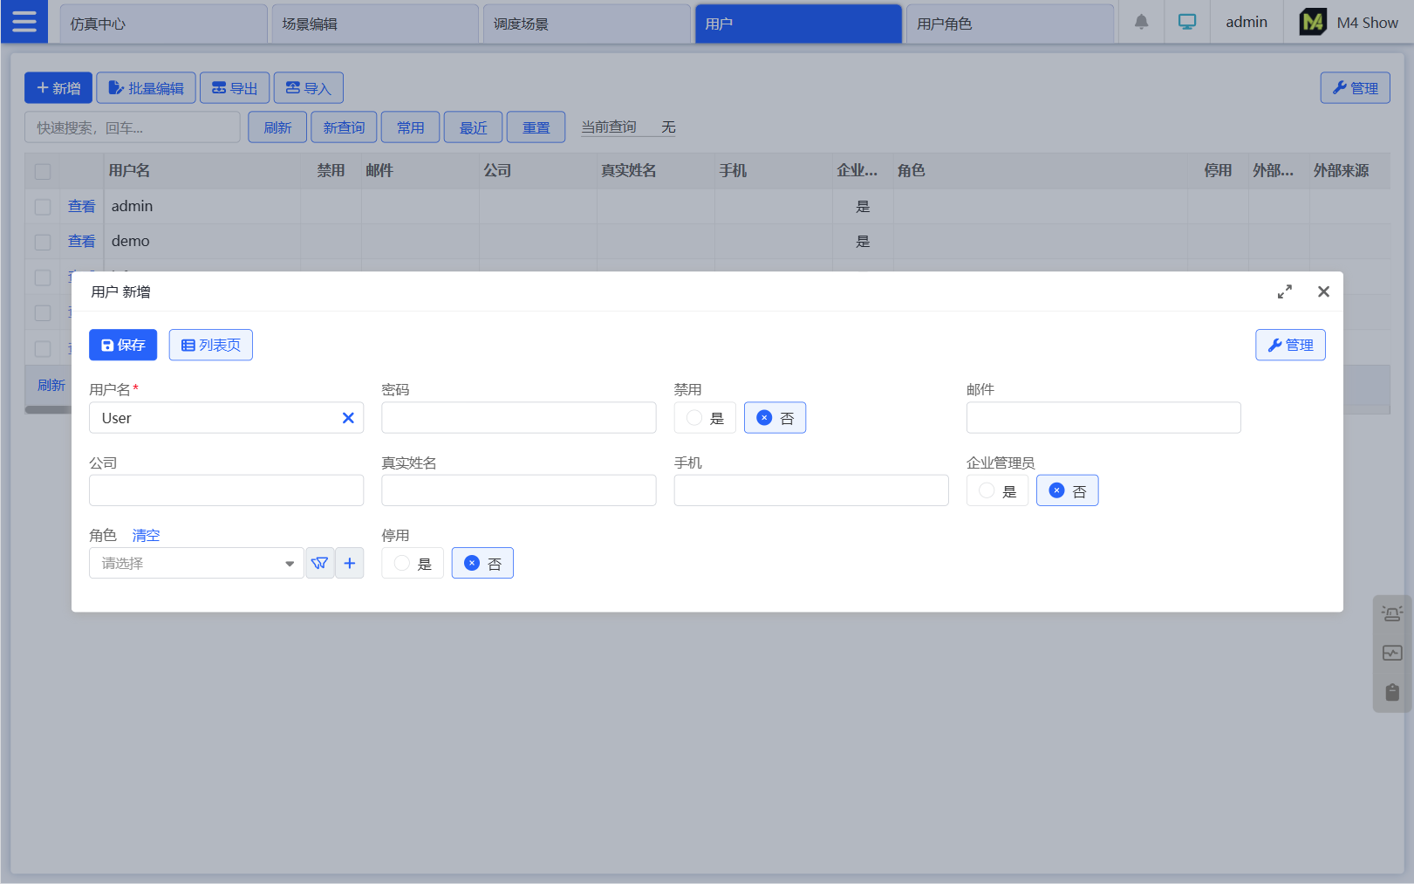Go to 列表页 from dialog
The image size is (1414, 884).
[210, 345]
